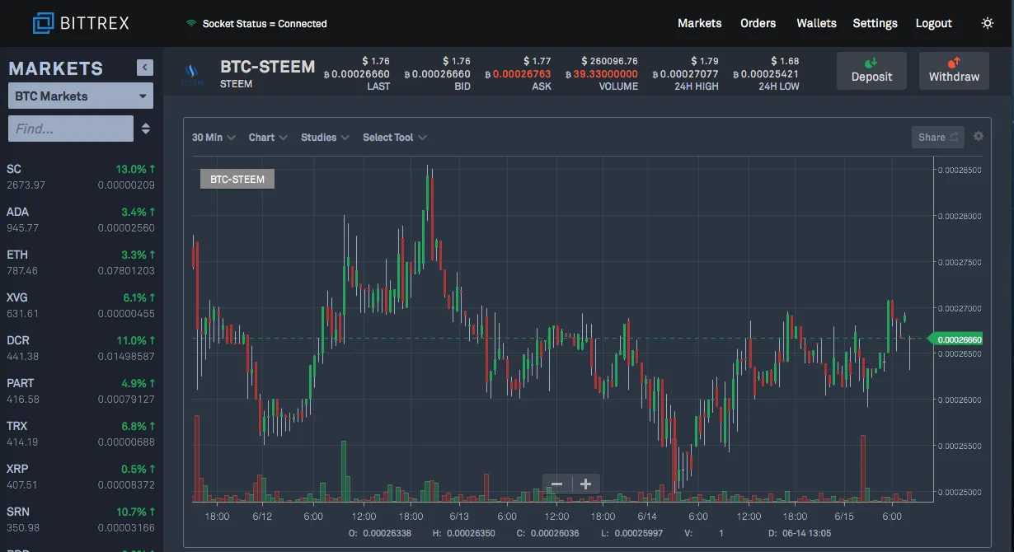Viewport: 1014px width, 552px height.
Task: Open the Select Tool dropdown
Action: pyautogui.click(x=394, y=138)
